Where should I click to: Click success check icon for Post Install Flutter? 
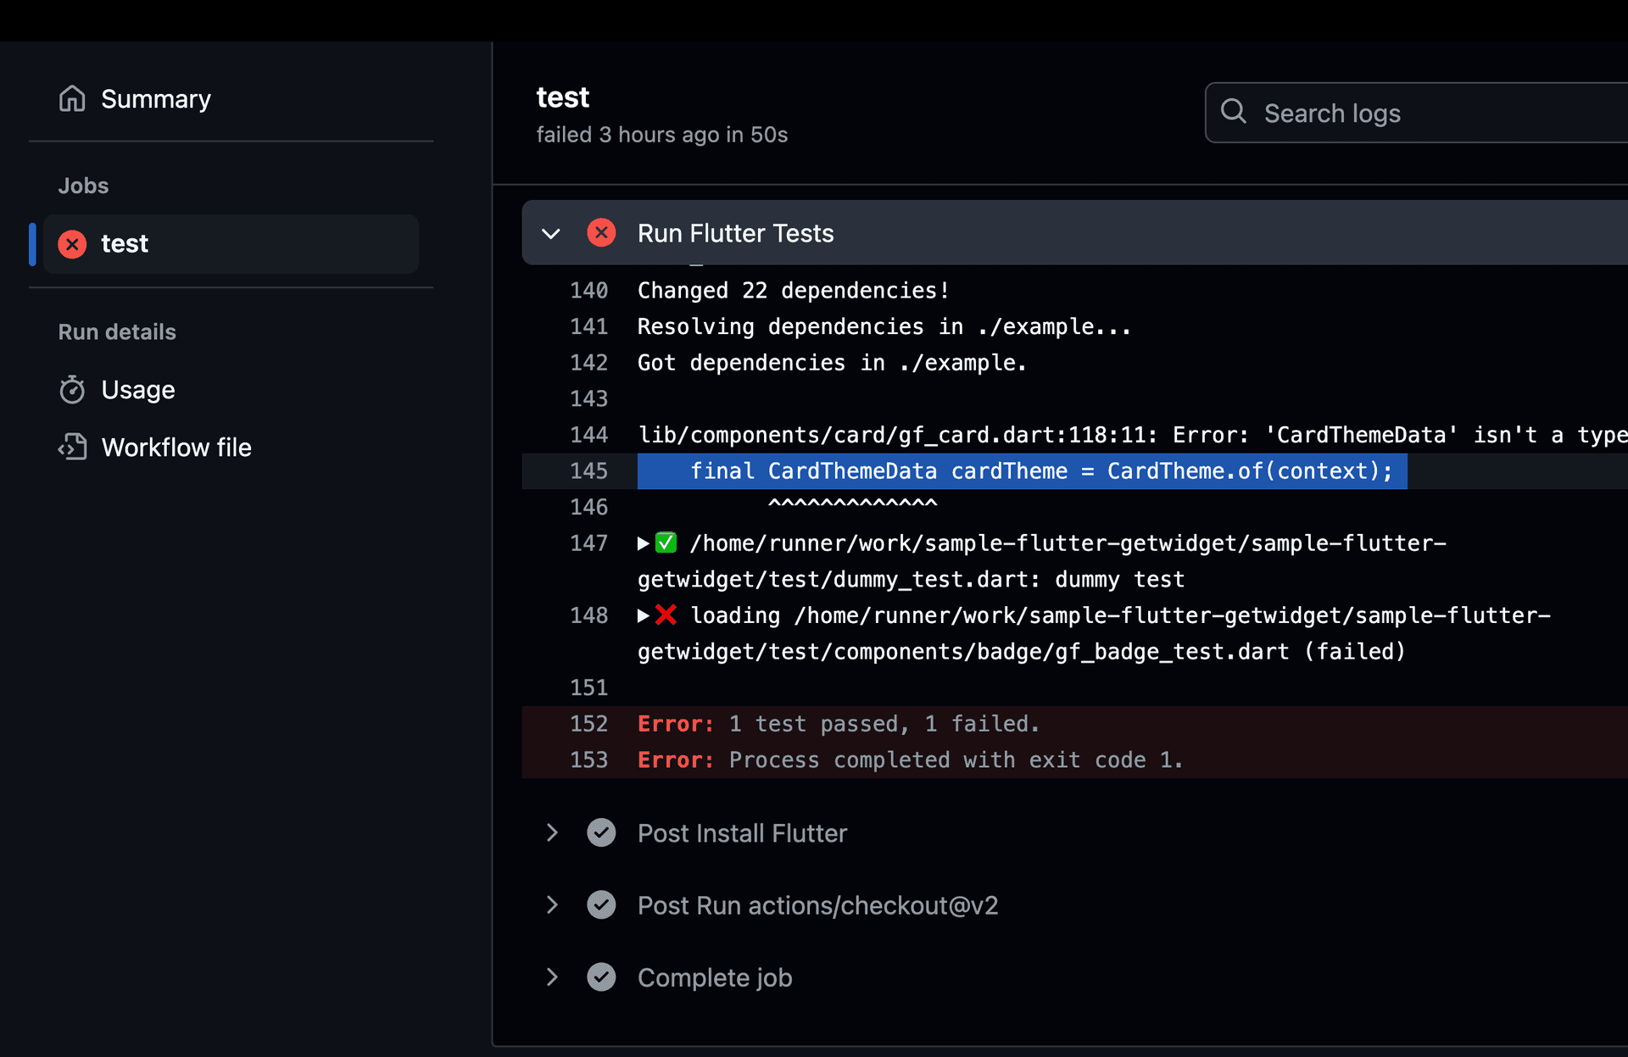pyautogui.click(x=601, y=833)
